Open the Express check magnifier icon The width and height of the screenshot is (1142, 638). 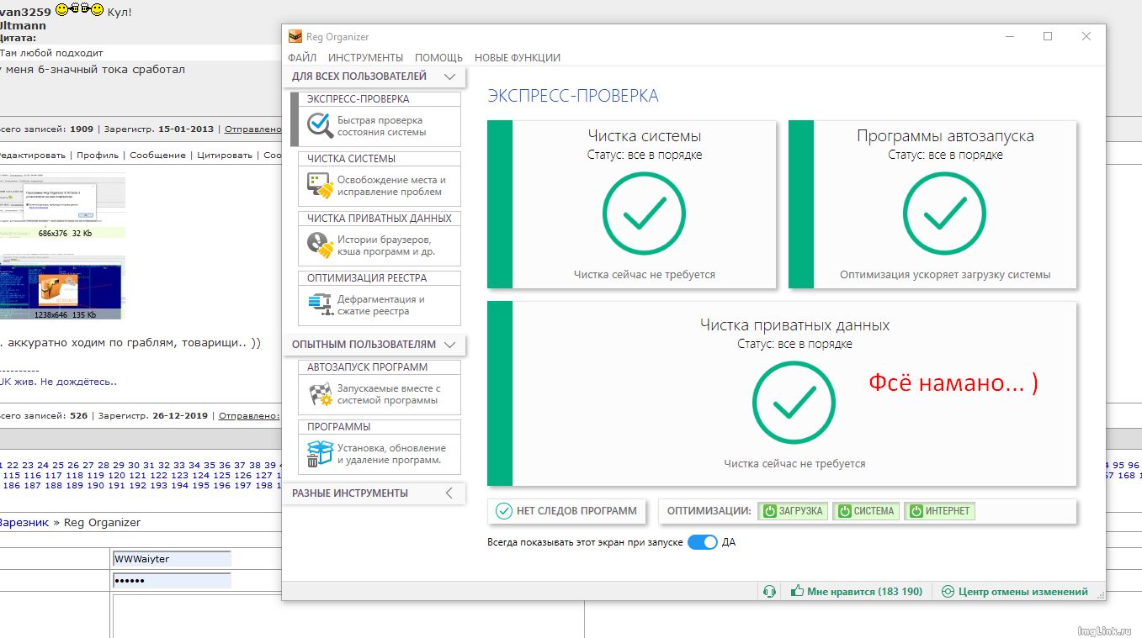pos(320,126)
